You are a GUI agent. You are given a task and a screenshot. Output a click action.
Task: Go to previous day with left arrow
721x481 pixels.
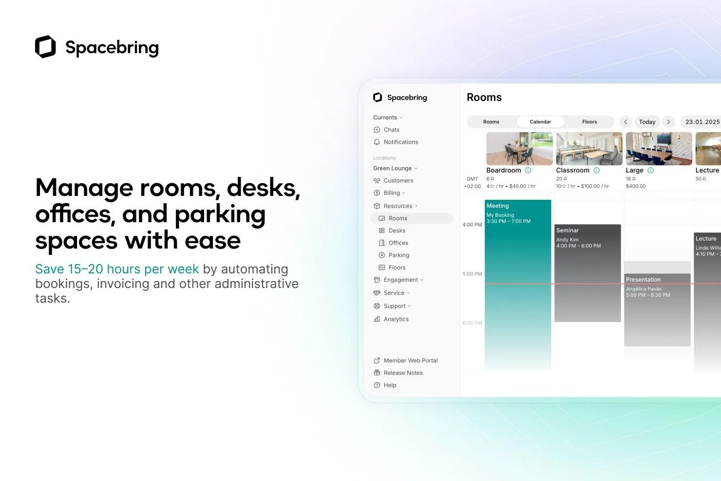(626, 122)
